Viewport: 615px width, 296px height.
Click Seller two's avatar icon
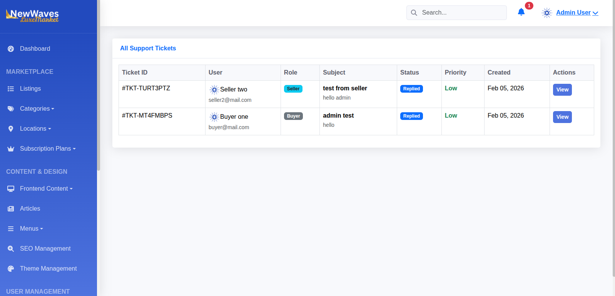[214, 90]
